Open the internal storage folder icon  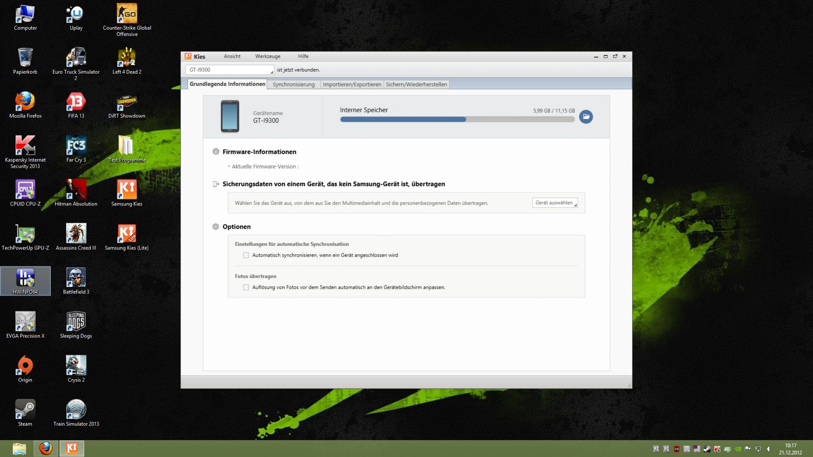586,116
